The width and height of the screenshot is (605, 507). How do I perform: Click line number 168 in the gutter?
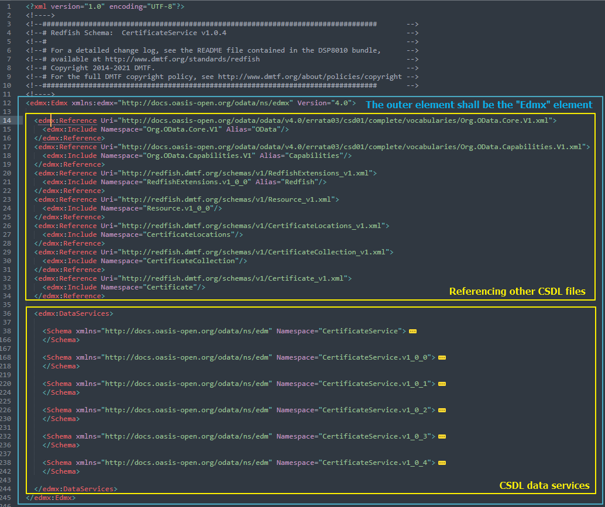(x=6, y=357)
